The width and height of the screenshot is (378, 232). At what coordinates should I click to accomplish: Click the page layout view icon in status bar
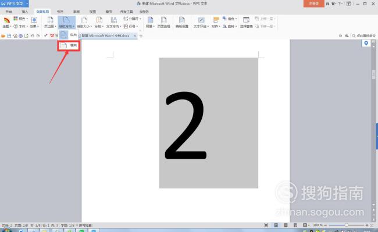pos(276,225)
